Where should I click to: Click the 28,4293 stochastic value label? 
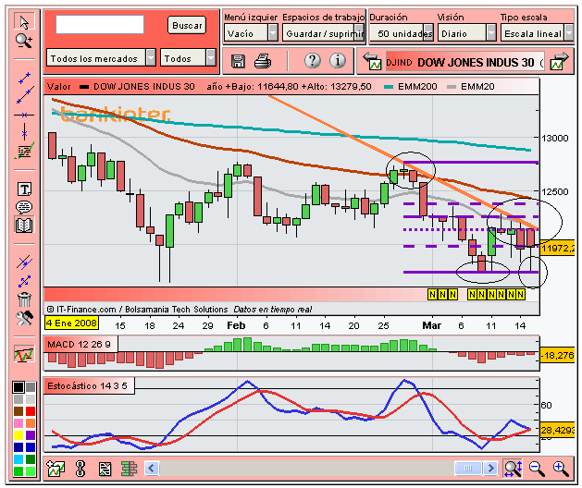pyautogui.click(x=558, y=430)
